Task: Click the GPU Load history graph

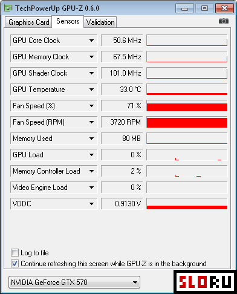Action: point(187,155)
